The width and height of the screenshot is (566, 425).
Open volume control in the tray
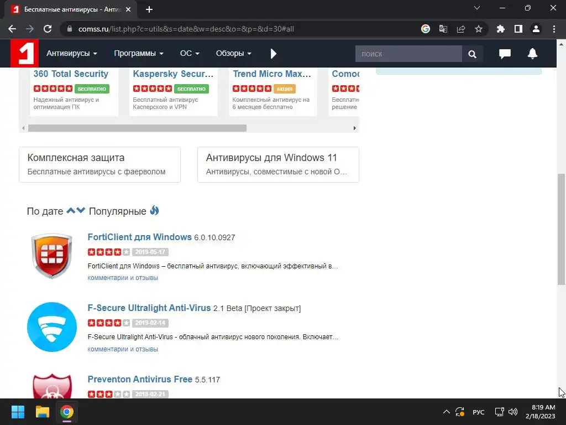click(513, 412)
